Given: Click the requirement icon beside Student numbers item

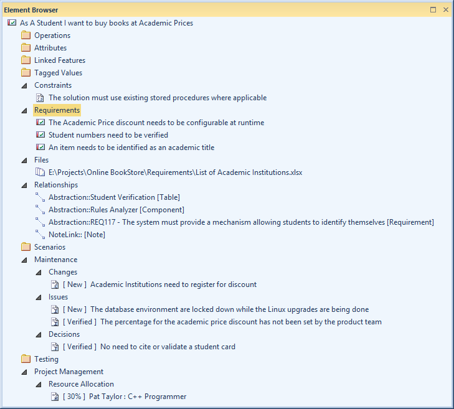Looking at the screenshot, I should pos(40,135).
